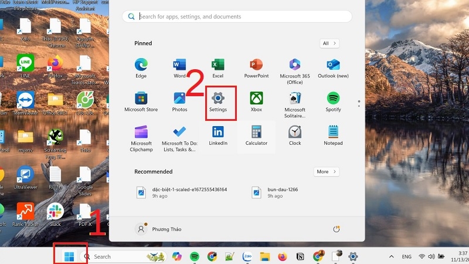
Task: Switch input language via ENG indicator
Action: (406, 256)
